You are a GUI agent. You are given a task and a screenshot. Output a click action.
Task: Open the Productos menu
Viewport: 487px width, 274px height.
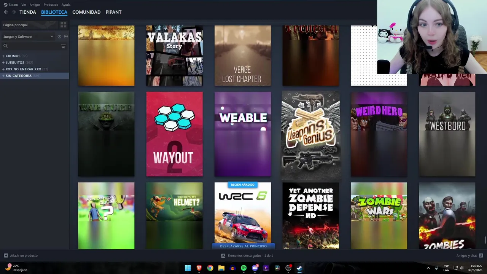pyautogui.click(x=51, y=5)
